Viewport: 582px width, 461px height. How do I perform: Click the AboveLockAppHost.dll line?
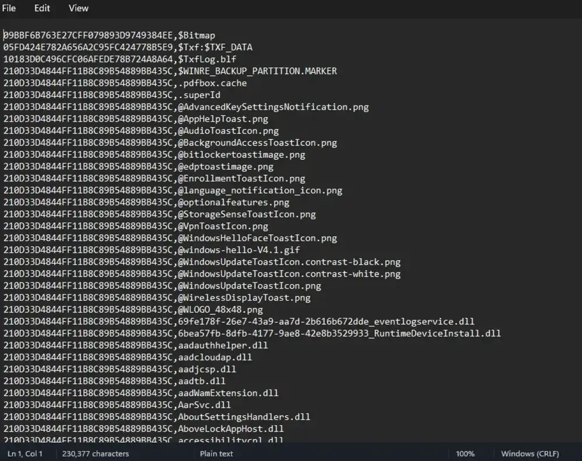144,429
